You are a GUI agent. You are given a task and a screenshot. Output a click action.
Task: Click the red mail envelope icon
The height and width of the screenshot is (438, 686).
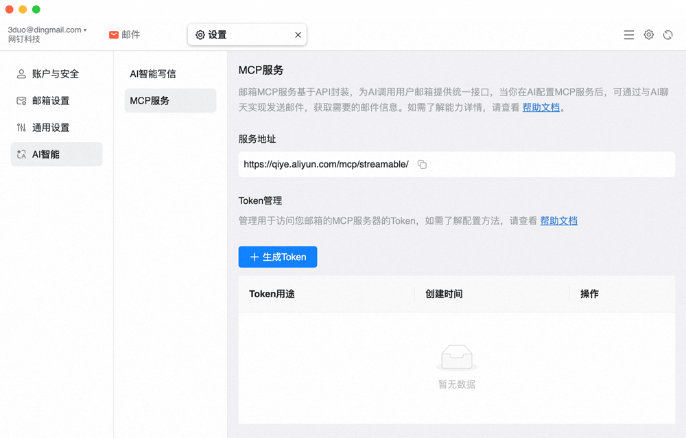(114, 35)
